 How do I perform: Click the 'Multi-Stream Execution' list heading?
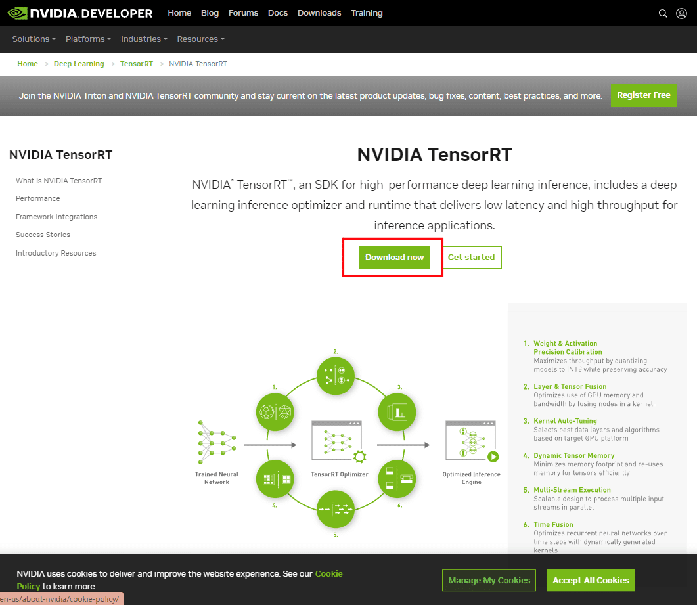click(572, 490)
